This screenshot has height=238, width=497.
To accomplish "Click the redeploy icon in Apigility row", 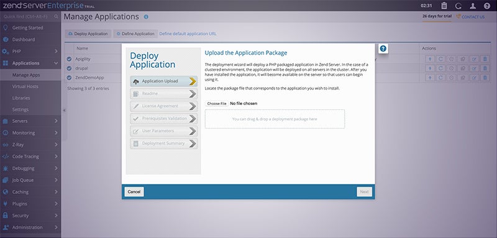I will (440, 59).
